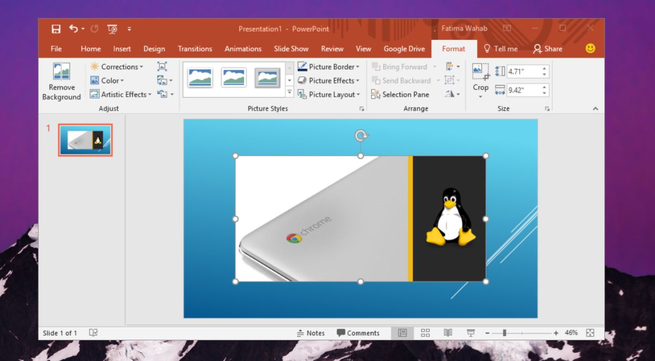Select slide 1 thumbnail in panel
The height and width of the screenshot is (361, 655).
(x=85, y=140)
